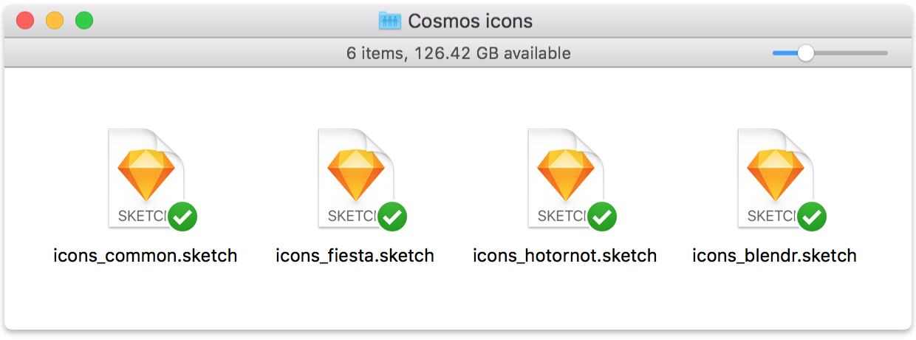Click the Cosmos icons window title
The width and height of the screenshot is (916, 340).
470,21
